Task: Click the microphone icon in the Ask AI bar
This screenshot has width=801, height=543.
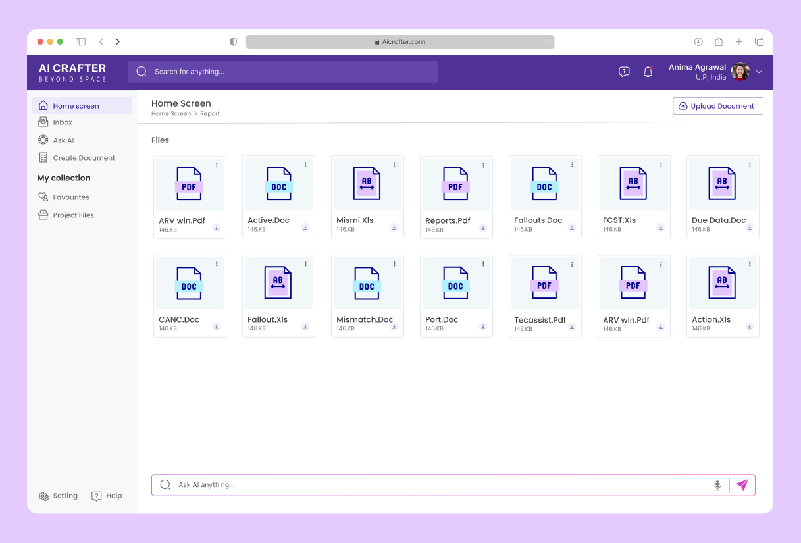Action: (x=717, y=484)
